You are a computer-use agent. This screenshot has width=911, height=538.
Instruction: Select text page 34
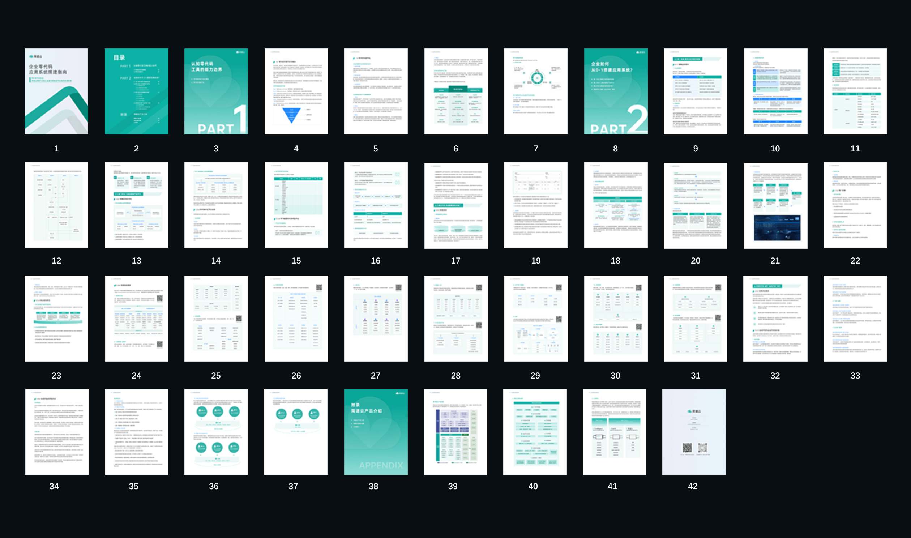point(57,432)
